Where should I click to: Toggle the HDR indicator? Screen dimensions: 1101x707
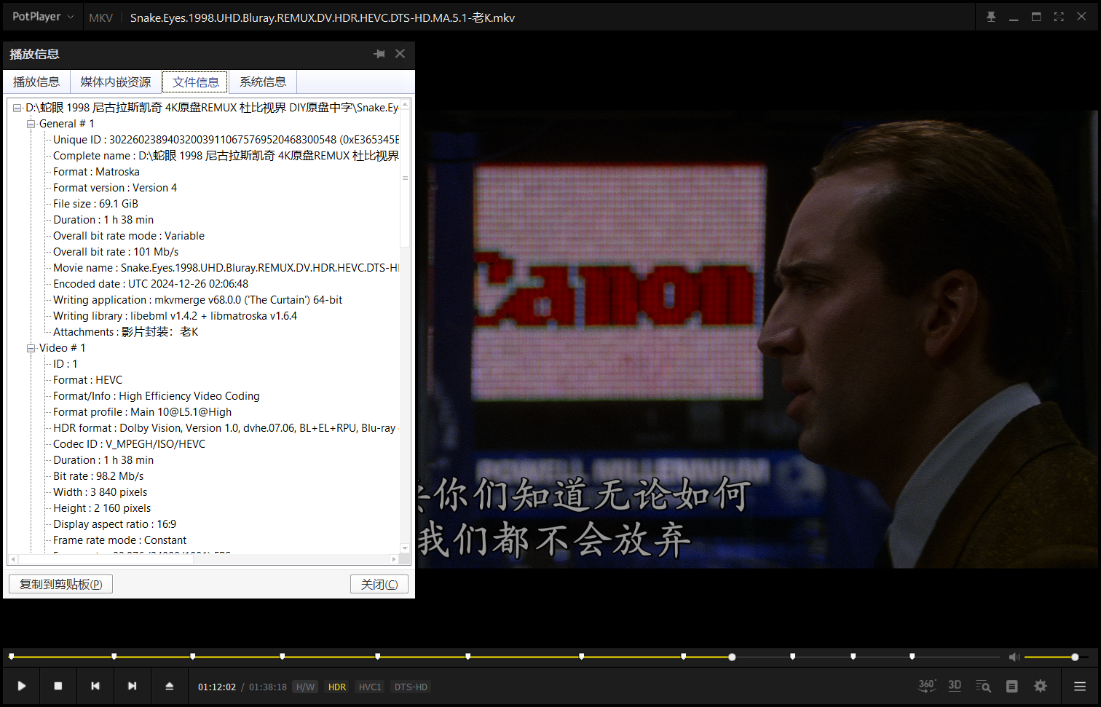[337, 687]
